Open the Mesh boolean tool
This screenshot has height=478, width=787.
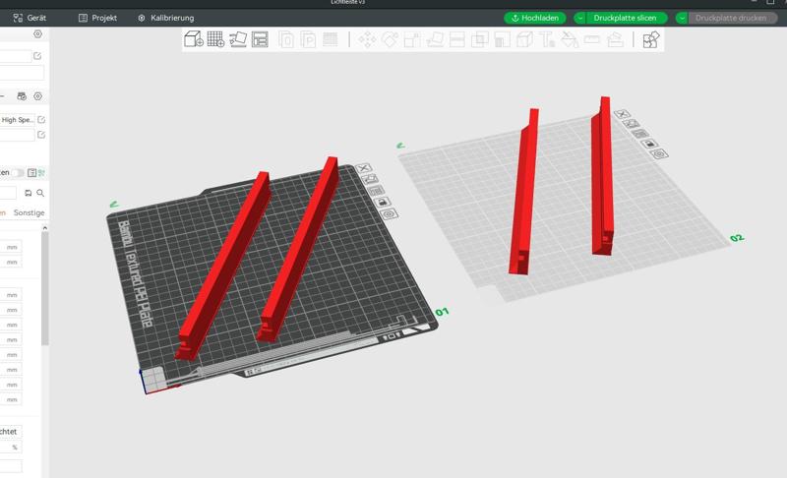click(x=480, y=39)
